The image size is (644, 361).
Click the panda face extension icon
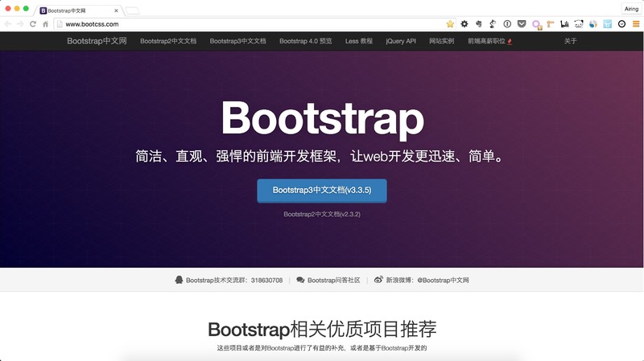click(x=579, y=24)
